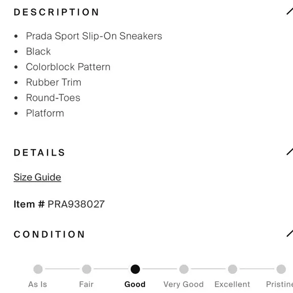The width and height of the screenshot is (293, 293).
Task: Select the Pristine condition dot
Action: pyautogui.click(x=281, y=269)
